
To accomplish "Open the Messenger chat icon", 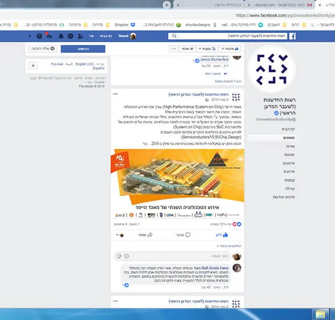I will click(x=71, y=36).
